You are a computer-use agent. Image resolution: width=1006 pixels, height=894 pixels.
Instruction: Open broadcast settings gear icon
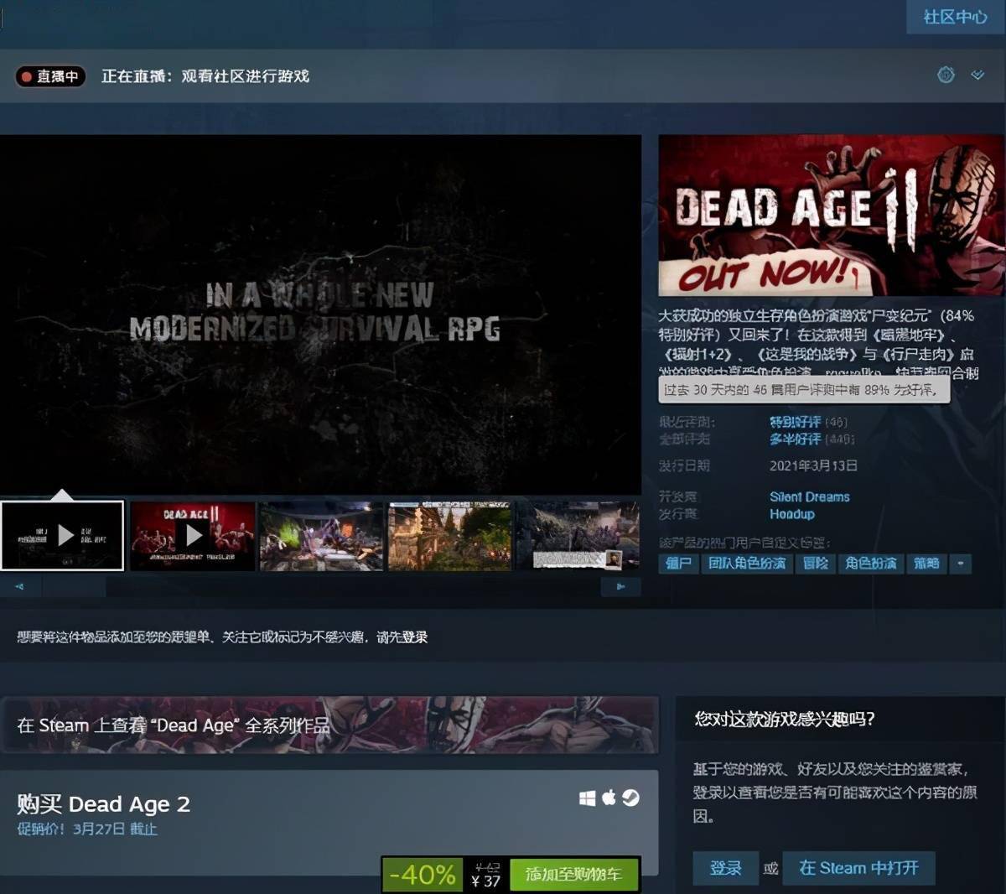[x=946, y=75]
